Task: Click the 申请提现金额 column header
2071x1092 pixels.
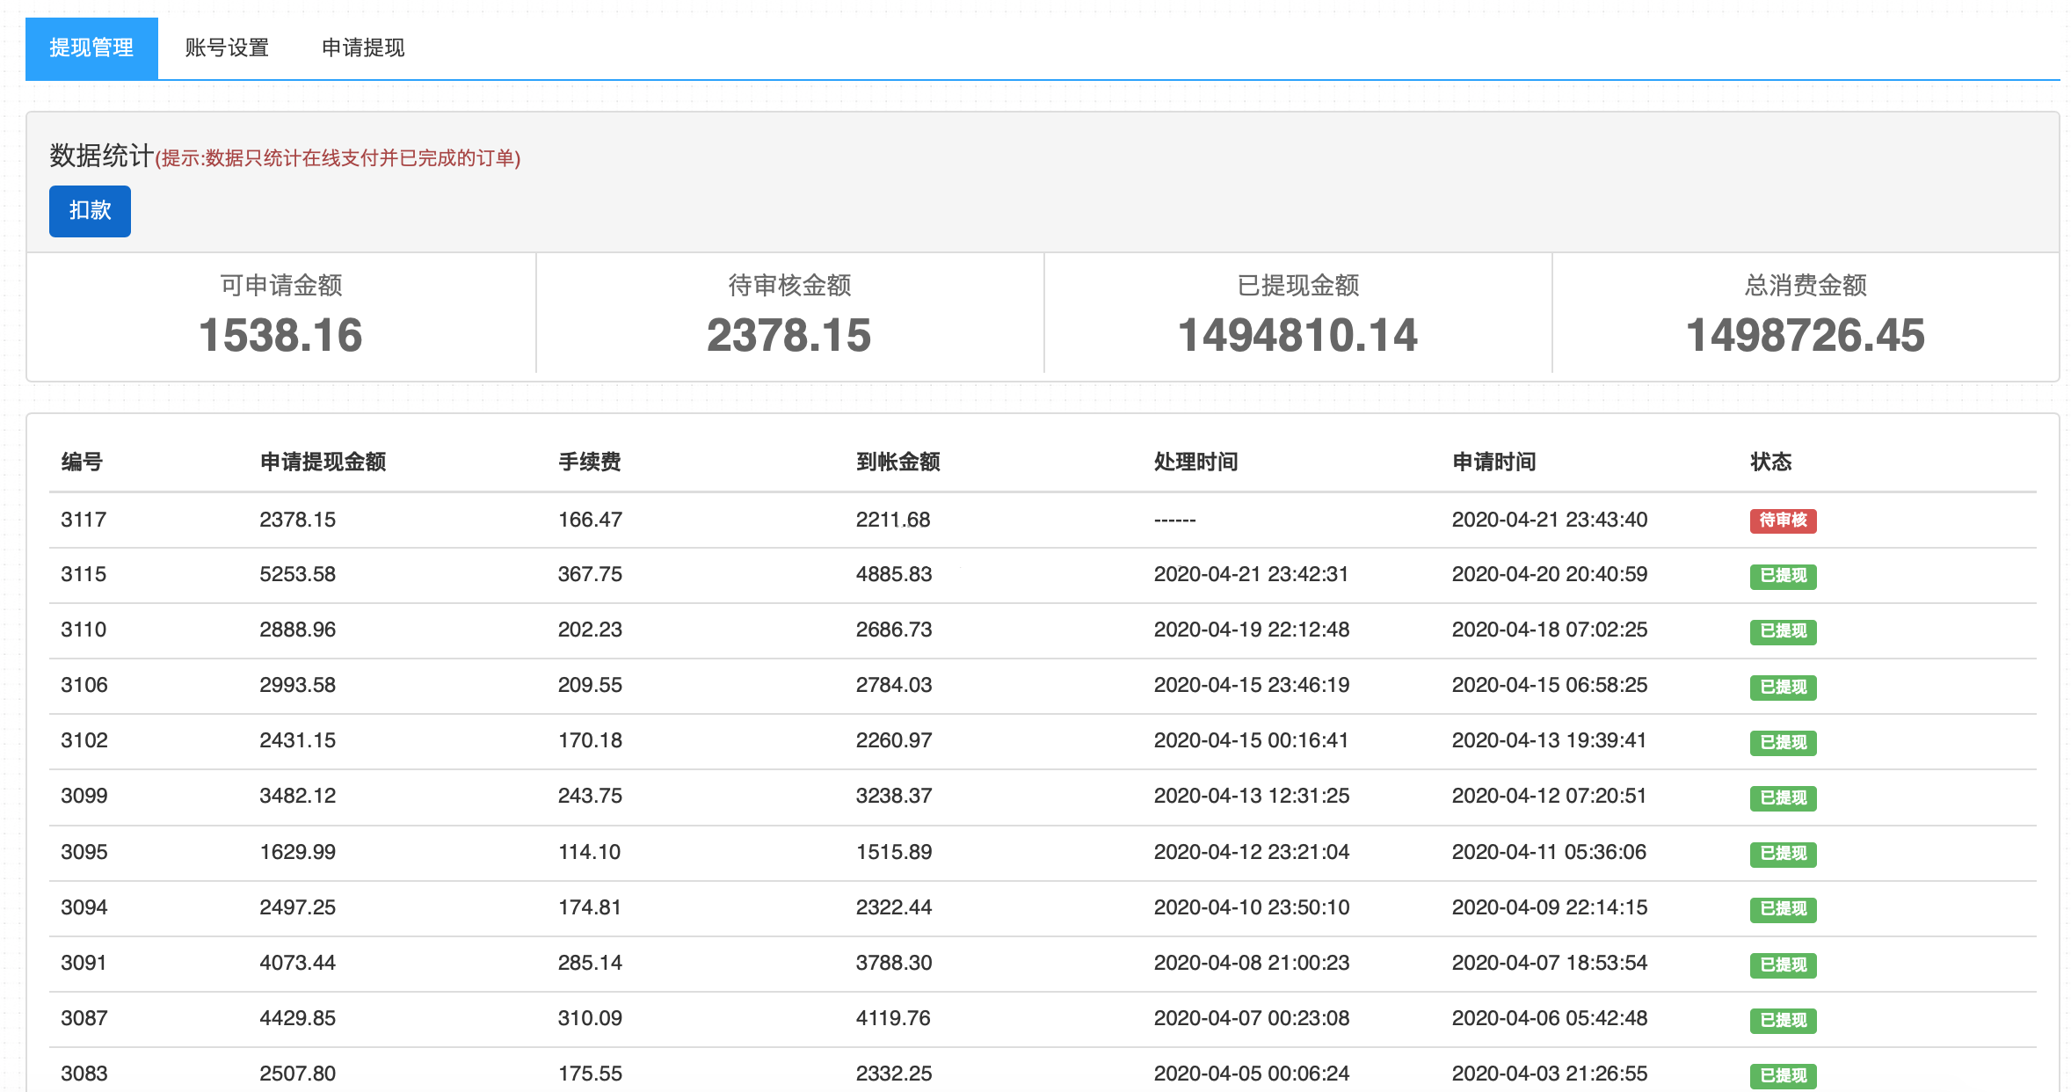Action: pos(323,462)
